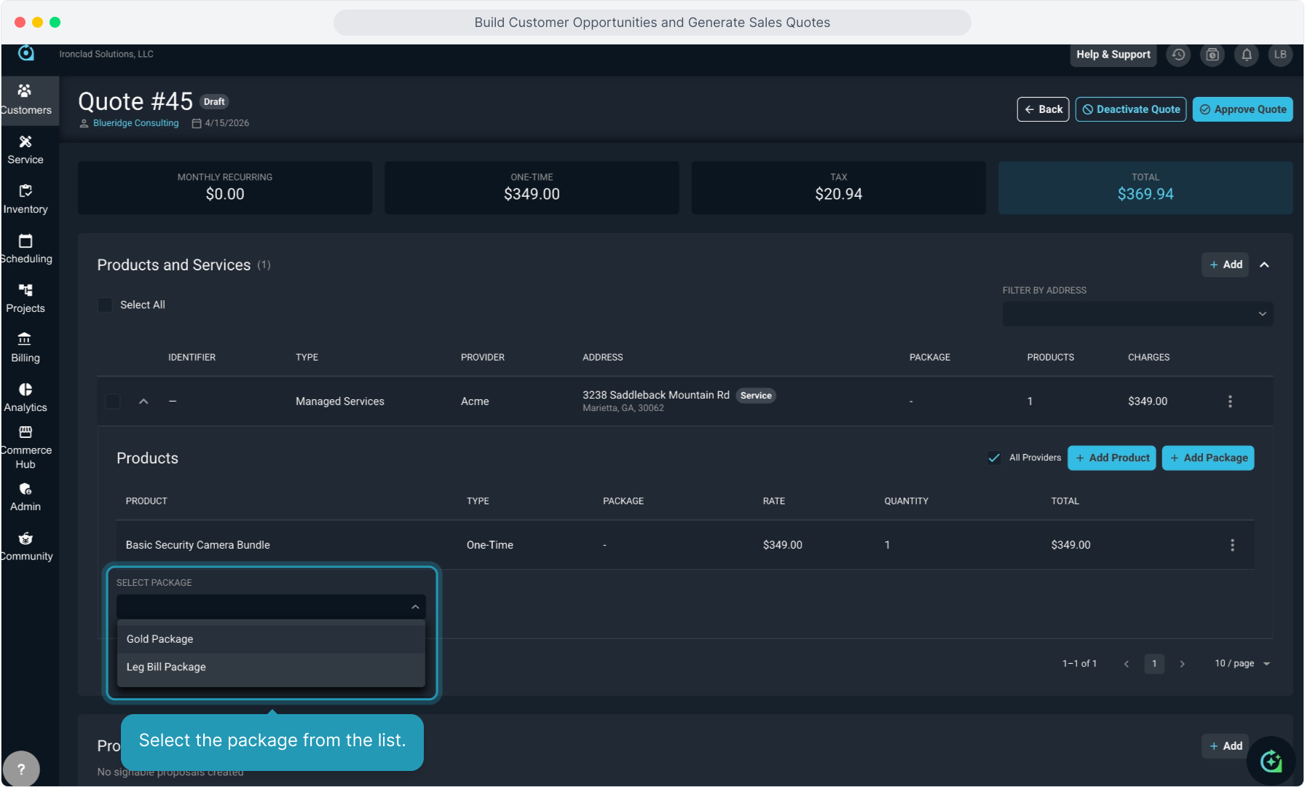Open the Analytics section
The width and height of the screenshot is (1305, 787).
[25, 397]
